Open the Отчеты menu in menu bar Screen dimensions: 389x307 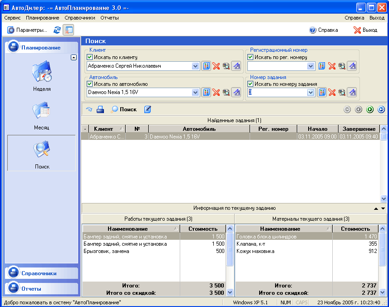tap(109, 18)
